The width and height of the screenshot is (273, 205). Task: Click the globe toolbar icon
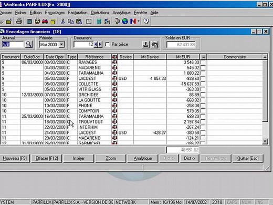click(x=125, y=22)
